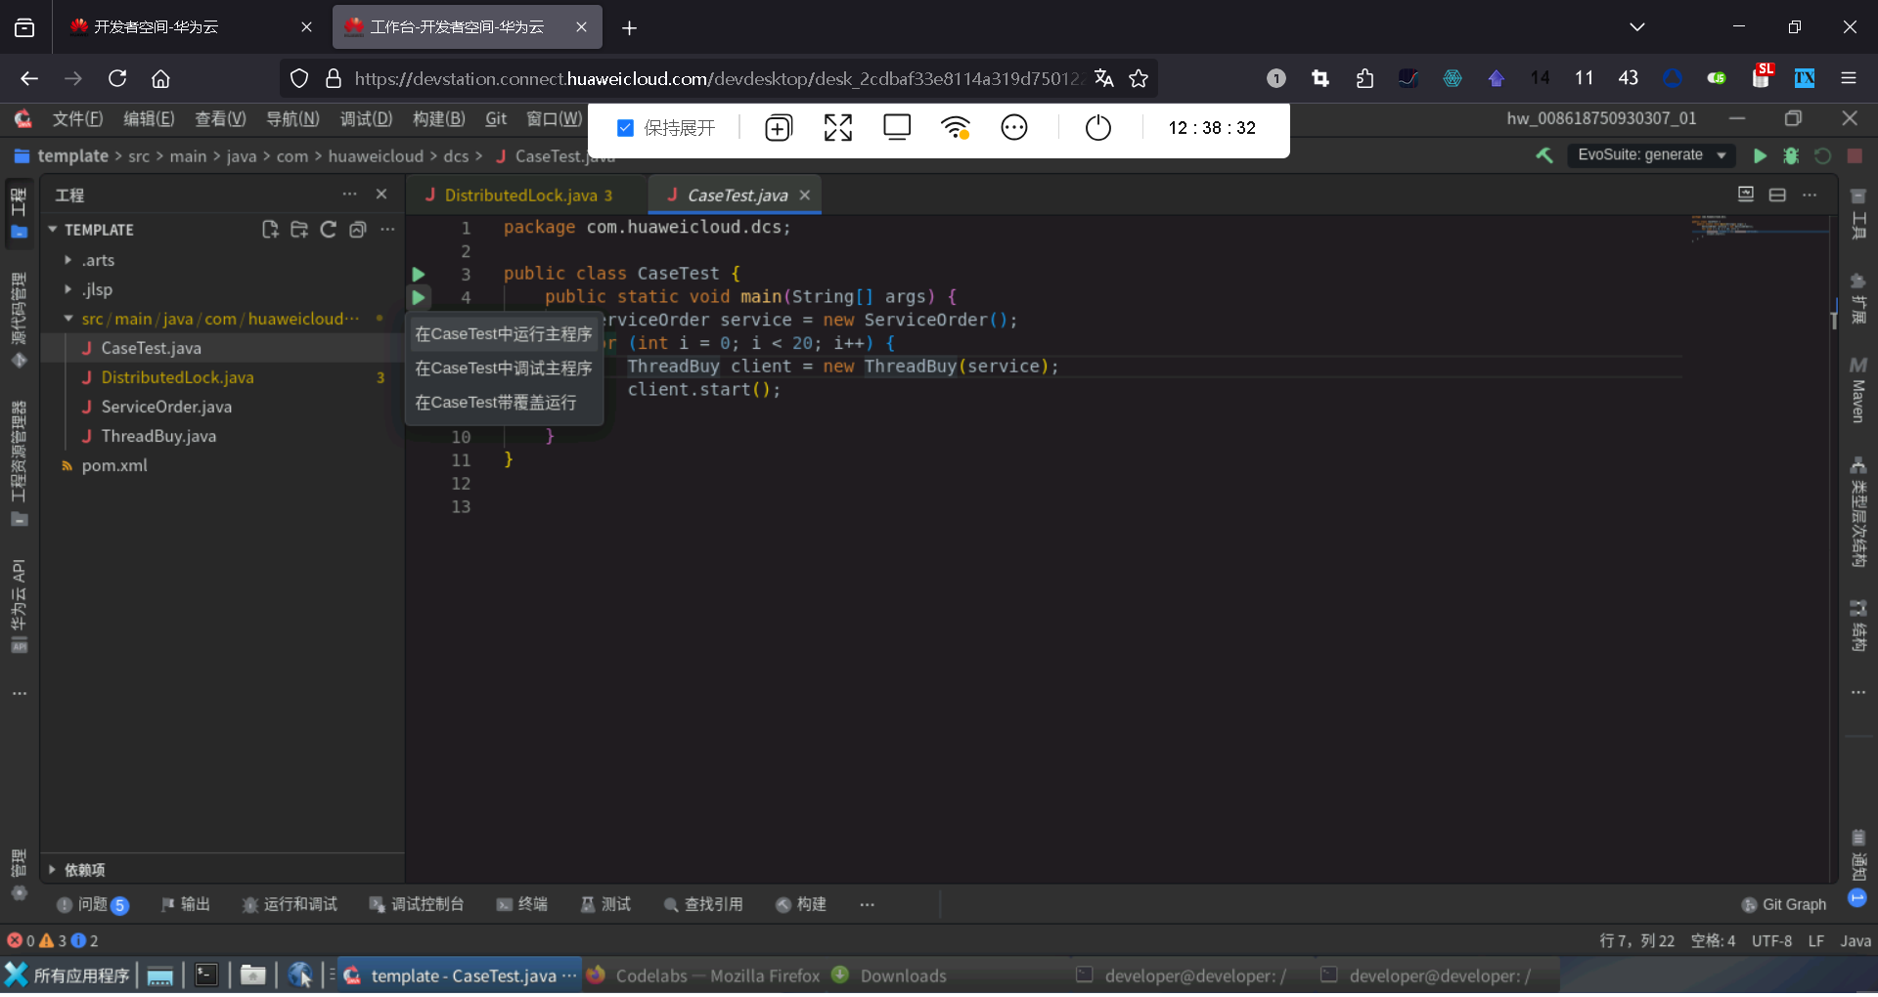This screenshot has width=1878, height=997.
Task: Click the new file icon in TEMPLATE header
Action: (270, 230)
